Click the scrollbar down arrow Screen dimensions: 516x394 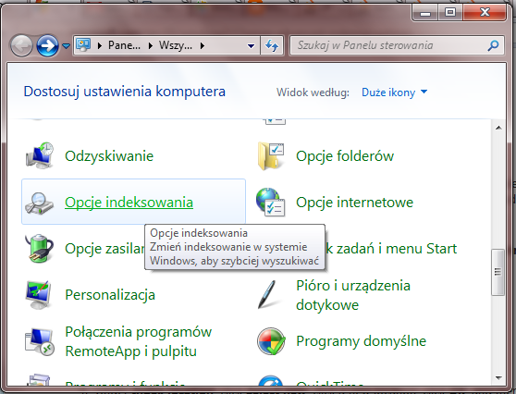point(498,378)
